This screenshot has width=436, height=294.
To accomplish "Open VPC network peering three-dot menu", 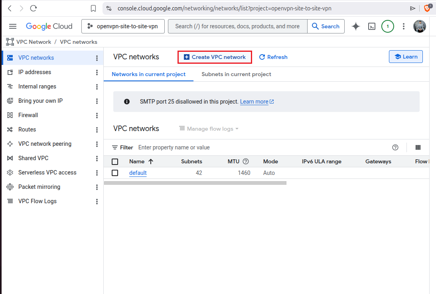I will tap(97, 144).
